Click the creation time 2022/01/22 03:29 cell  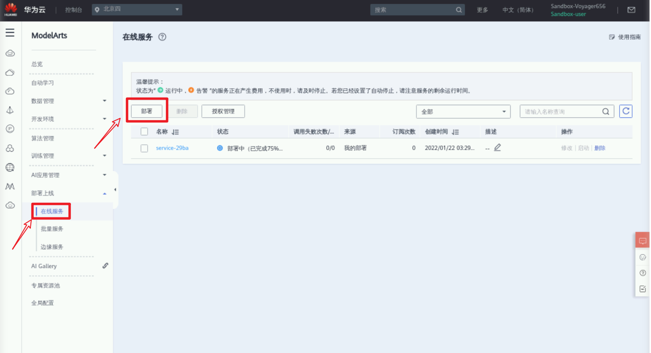(x=449, y=148)
